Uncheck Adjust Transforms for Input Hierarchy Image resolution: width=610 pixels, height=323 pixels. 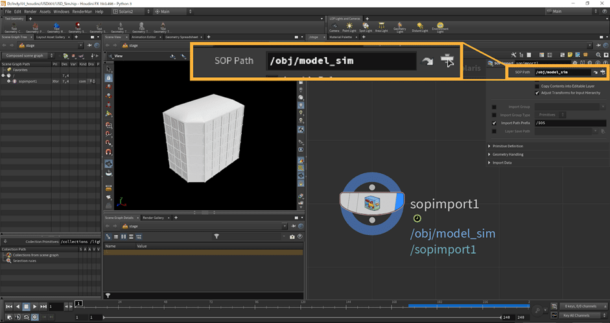pos(537,93)
